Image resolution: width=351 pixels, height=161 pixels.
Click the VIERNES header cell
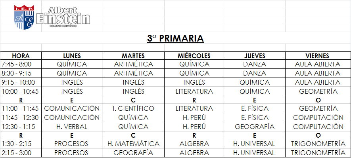tap(318, 56)
